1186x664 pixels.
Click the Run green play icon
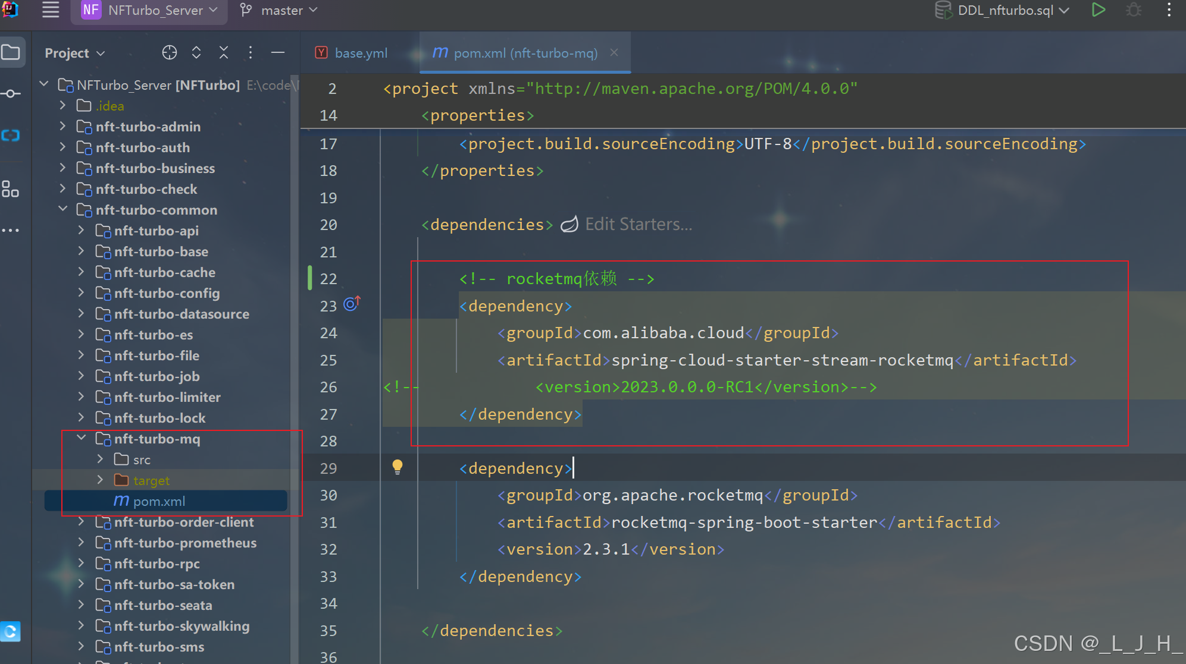(1098, 10)
